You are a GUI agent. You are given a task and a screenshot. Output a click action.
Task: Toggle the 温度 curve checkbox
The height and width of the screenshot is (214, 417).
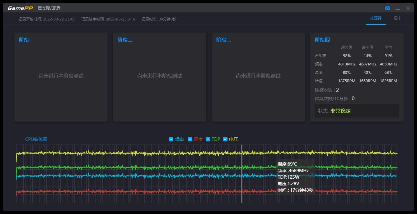pos(190,139)
